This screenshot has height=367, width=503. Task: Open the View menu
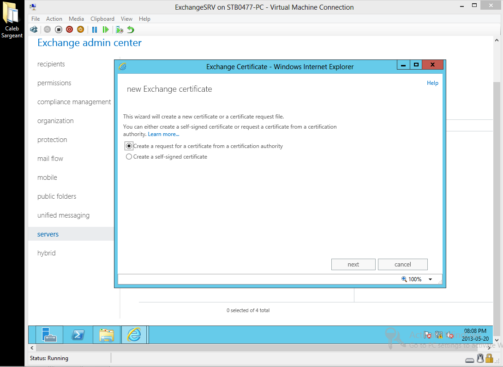126,18
